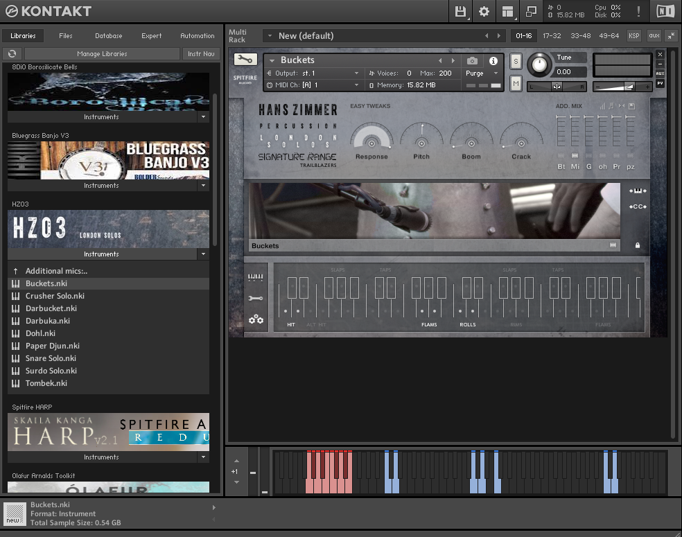The image size is (682, 537).
Task: Open Borosilicate Bells Instruments dropdown
Action: [x=203, y=116]
